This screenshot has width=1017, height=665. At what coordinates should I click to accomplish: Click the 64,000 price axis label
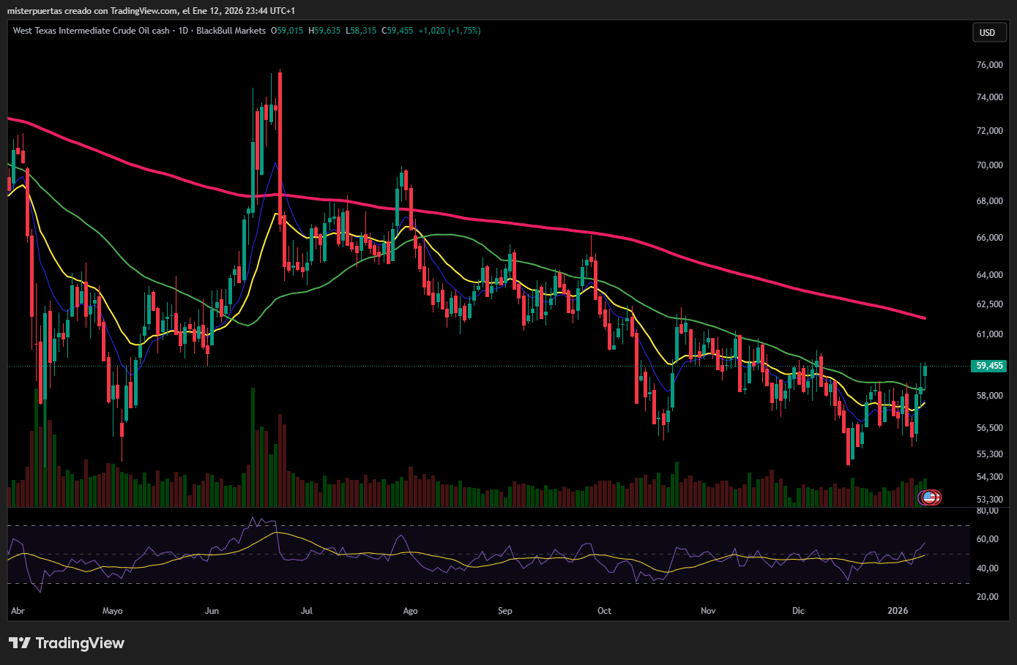pyautogui.click(x=990, y=275)
